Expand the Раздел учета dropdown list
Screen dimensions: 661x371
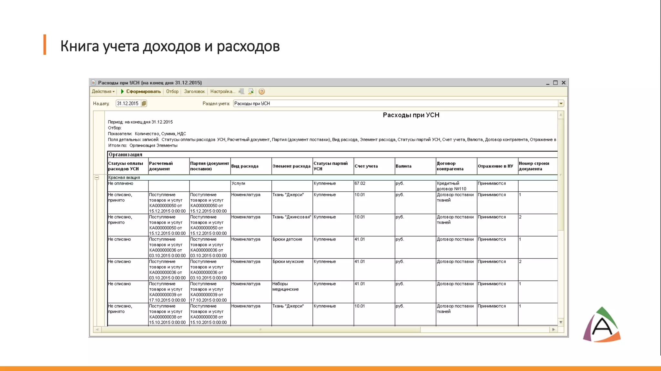[561, 103]
